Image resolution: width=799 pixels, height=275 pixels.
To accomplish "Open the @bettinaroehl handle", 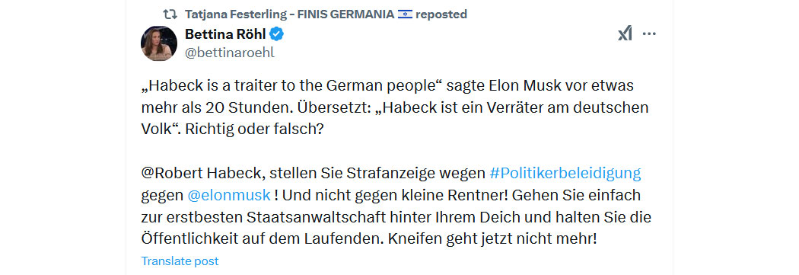I will coord(229,53).
